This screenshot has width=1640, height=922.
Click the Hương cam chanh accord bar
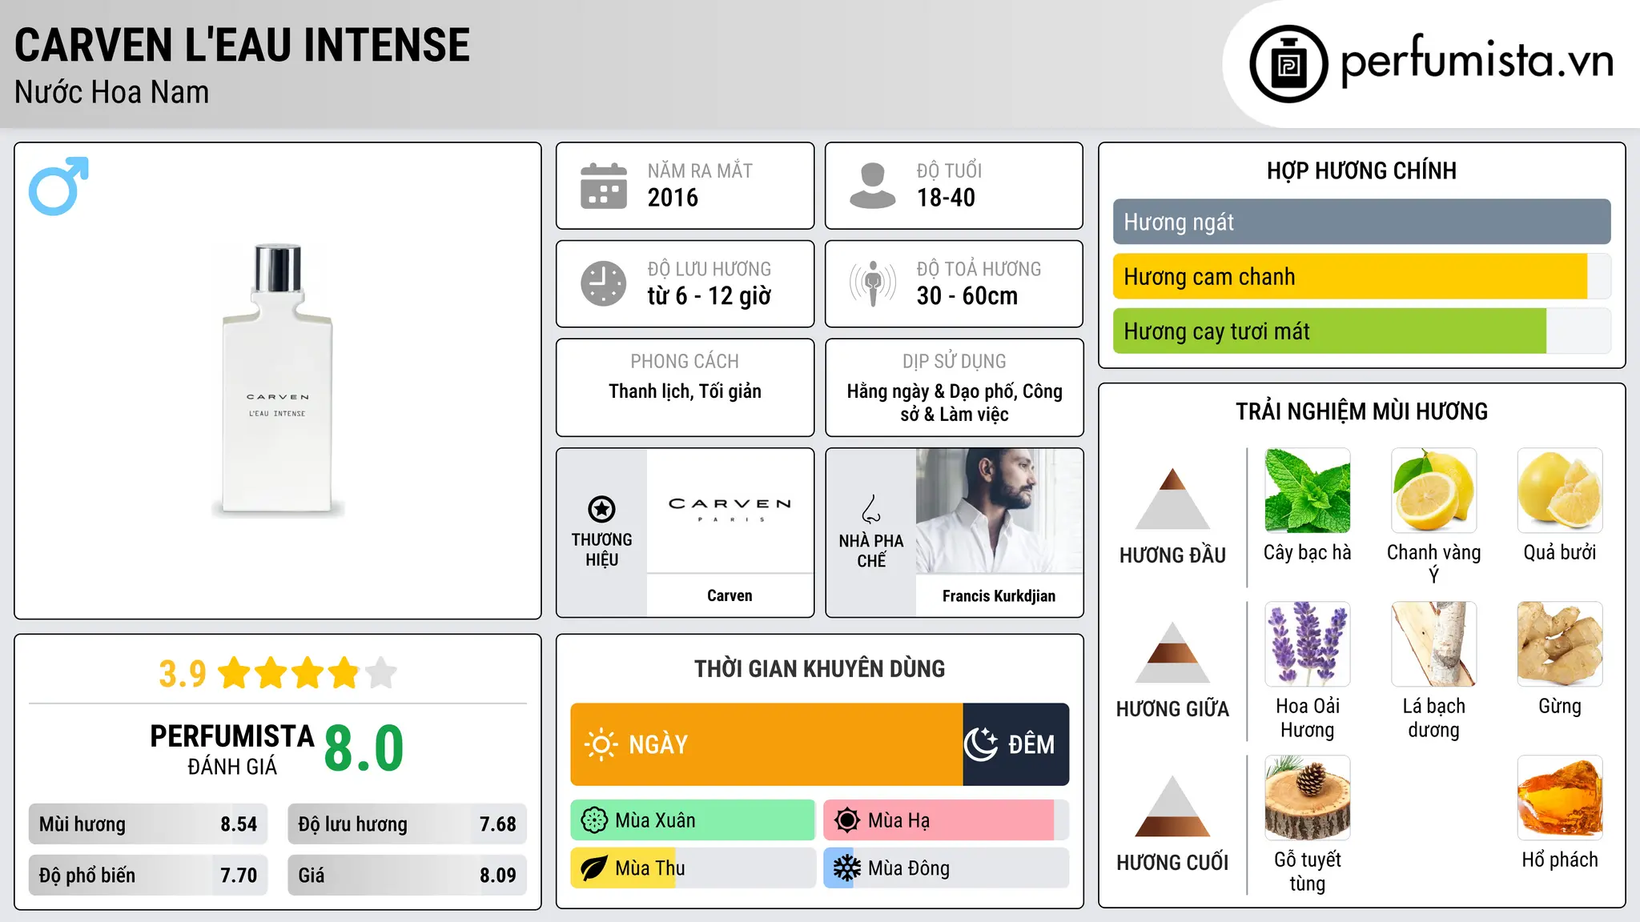1361,276
